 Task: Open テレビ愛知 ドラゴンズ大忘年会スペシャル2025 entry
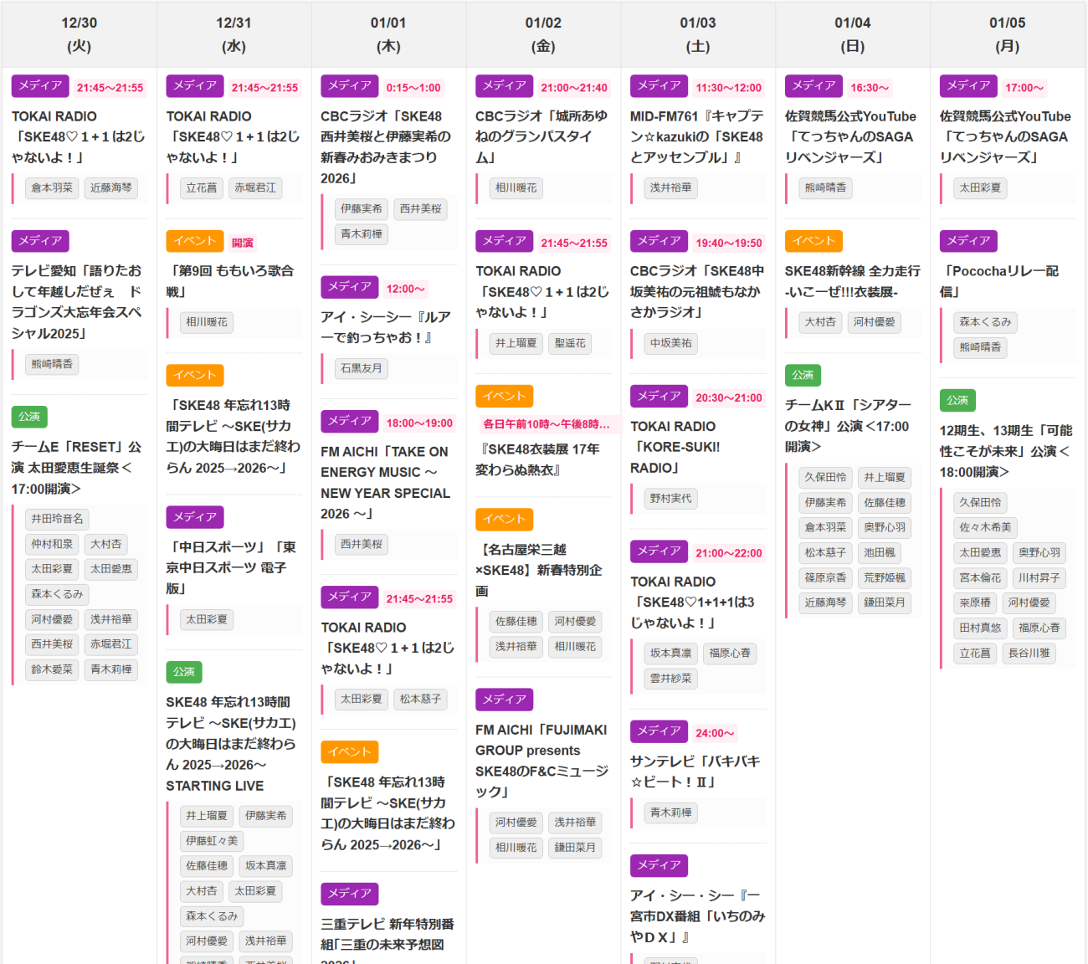tap(76, 302)
